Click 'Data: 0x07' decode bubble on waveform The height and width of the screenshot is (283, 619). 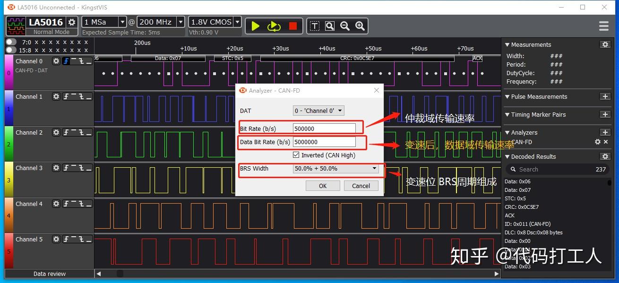coord(168,59)
